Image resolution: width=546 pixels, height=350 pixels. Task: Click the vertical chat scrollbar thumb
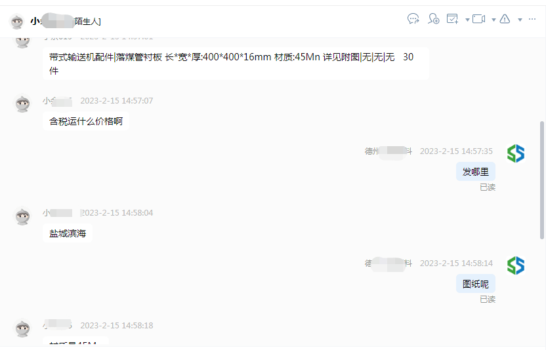click(x=541, y=180)
